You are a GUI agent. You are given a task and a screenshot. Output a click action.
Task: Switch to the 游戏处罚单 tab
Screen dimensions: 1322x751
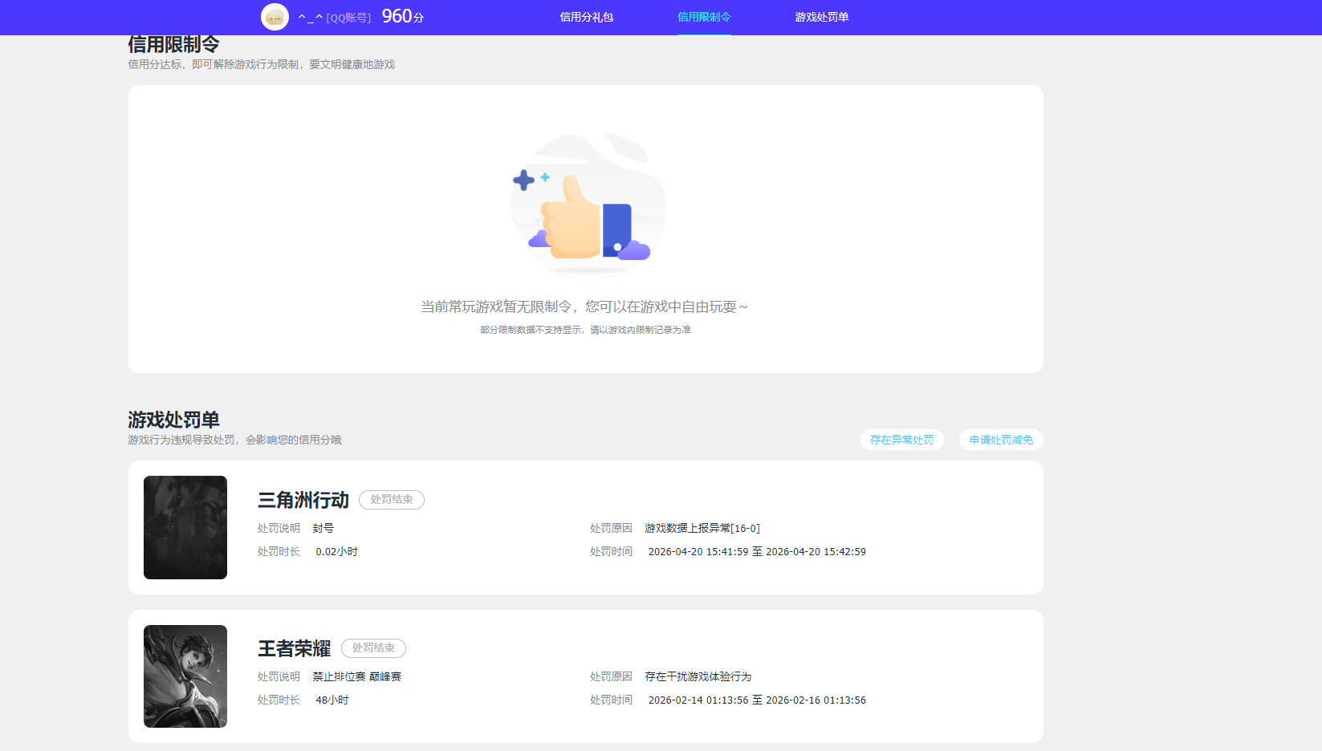click(822, 17)
